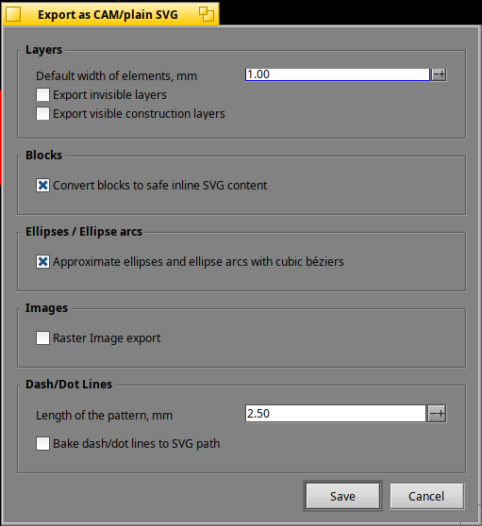
Task: Enable Export invisible layers checkbox
Action: pos(42,95)
